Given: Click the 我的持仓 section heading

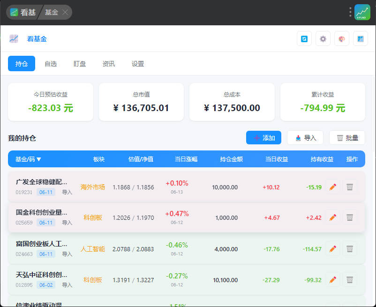Looking at the screenshot, I should click(22, 138).
